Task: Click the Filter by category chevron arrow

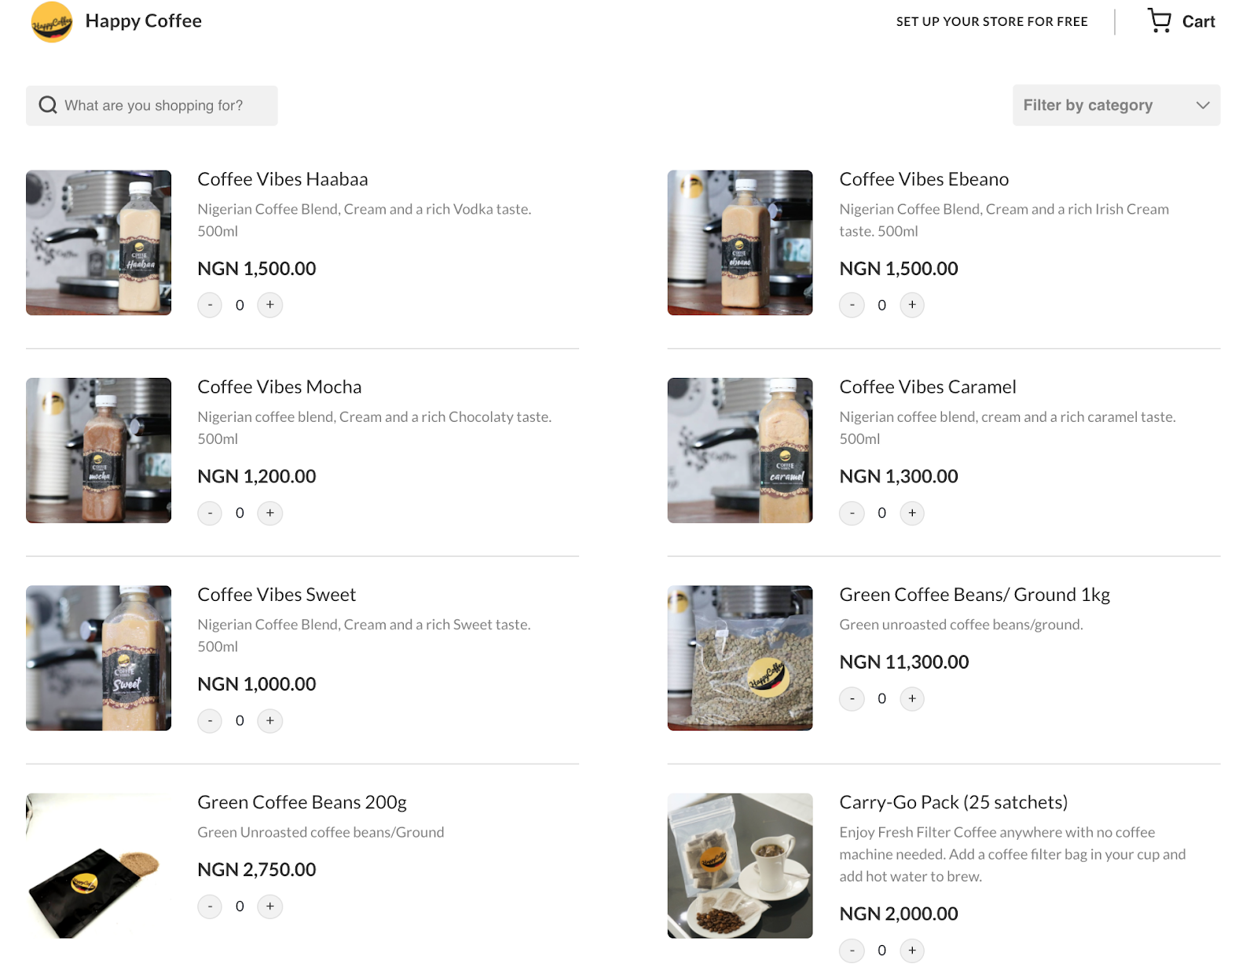Action: point(1203,105)
